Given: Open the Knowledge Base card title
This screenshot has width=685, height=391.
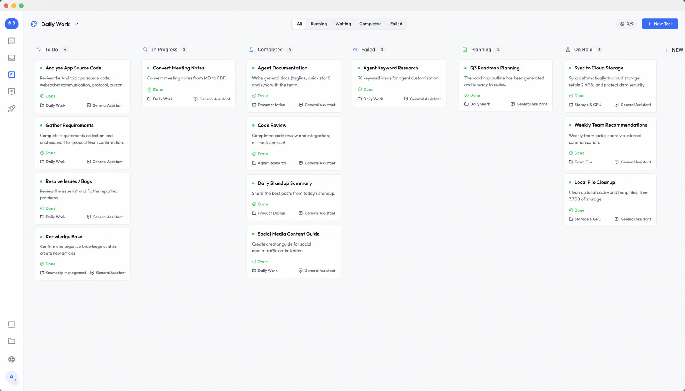Looking at the screenshot, I should point(64,237).
